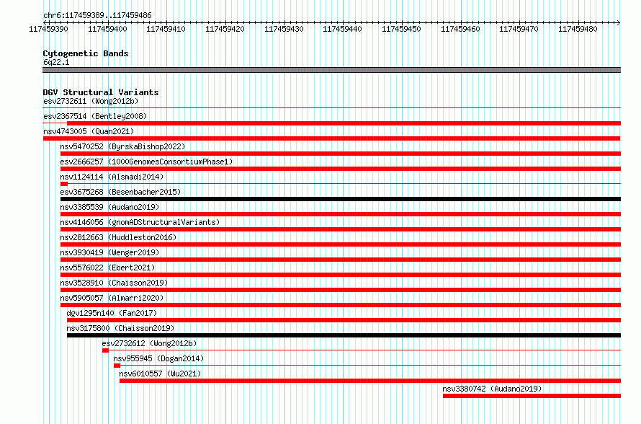Click the gray 6q22.1 cytogenetic band bar
The image size is (641, 424).
[x=331, y=70]
